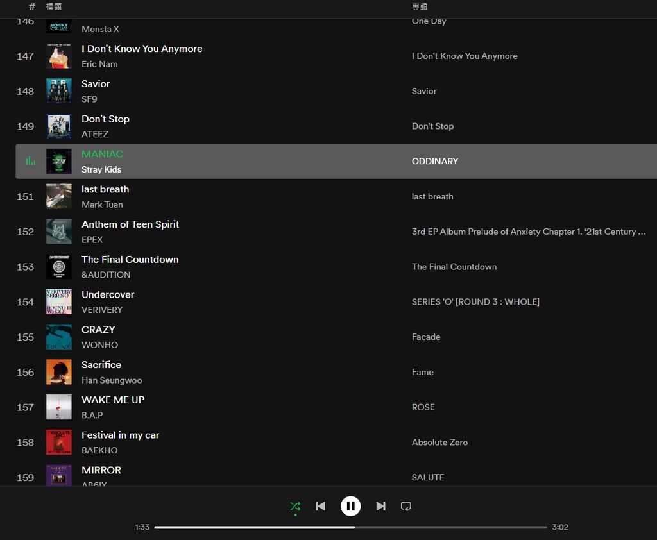
Task: Click the CRAZY album cover thumbnail
Action: 58,337
